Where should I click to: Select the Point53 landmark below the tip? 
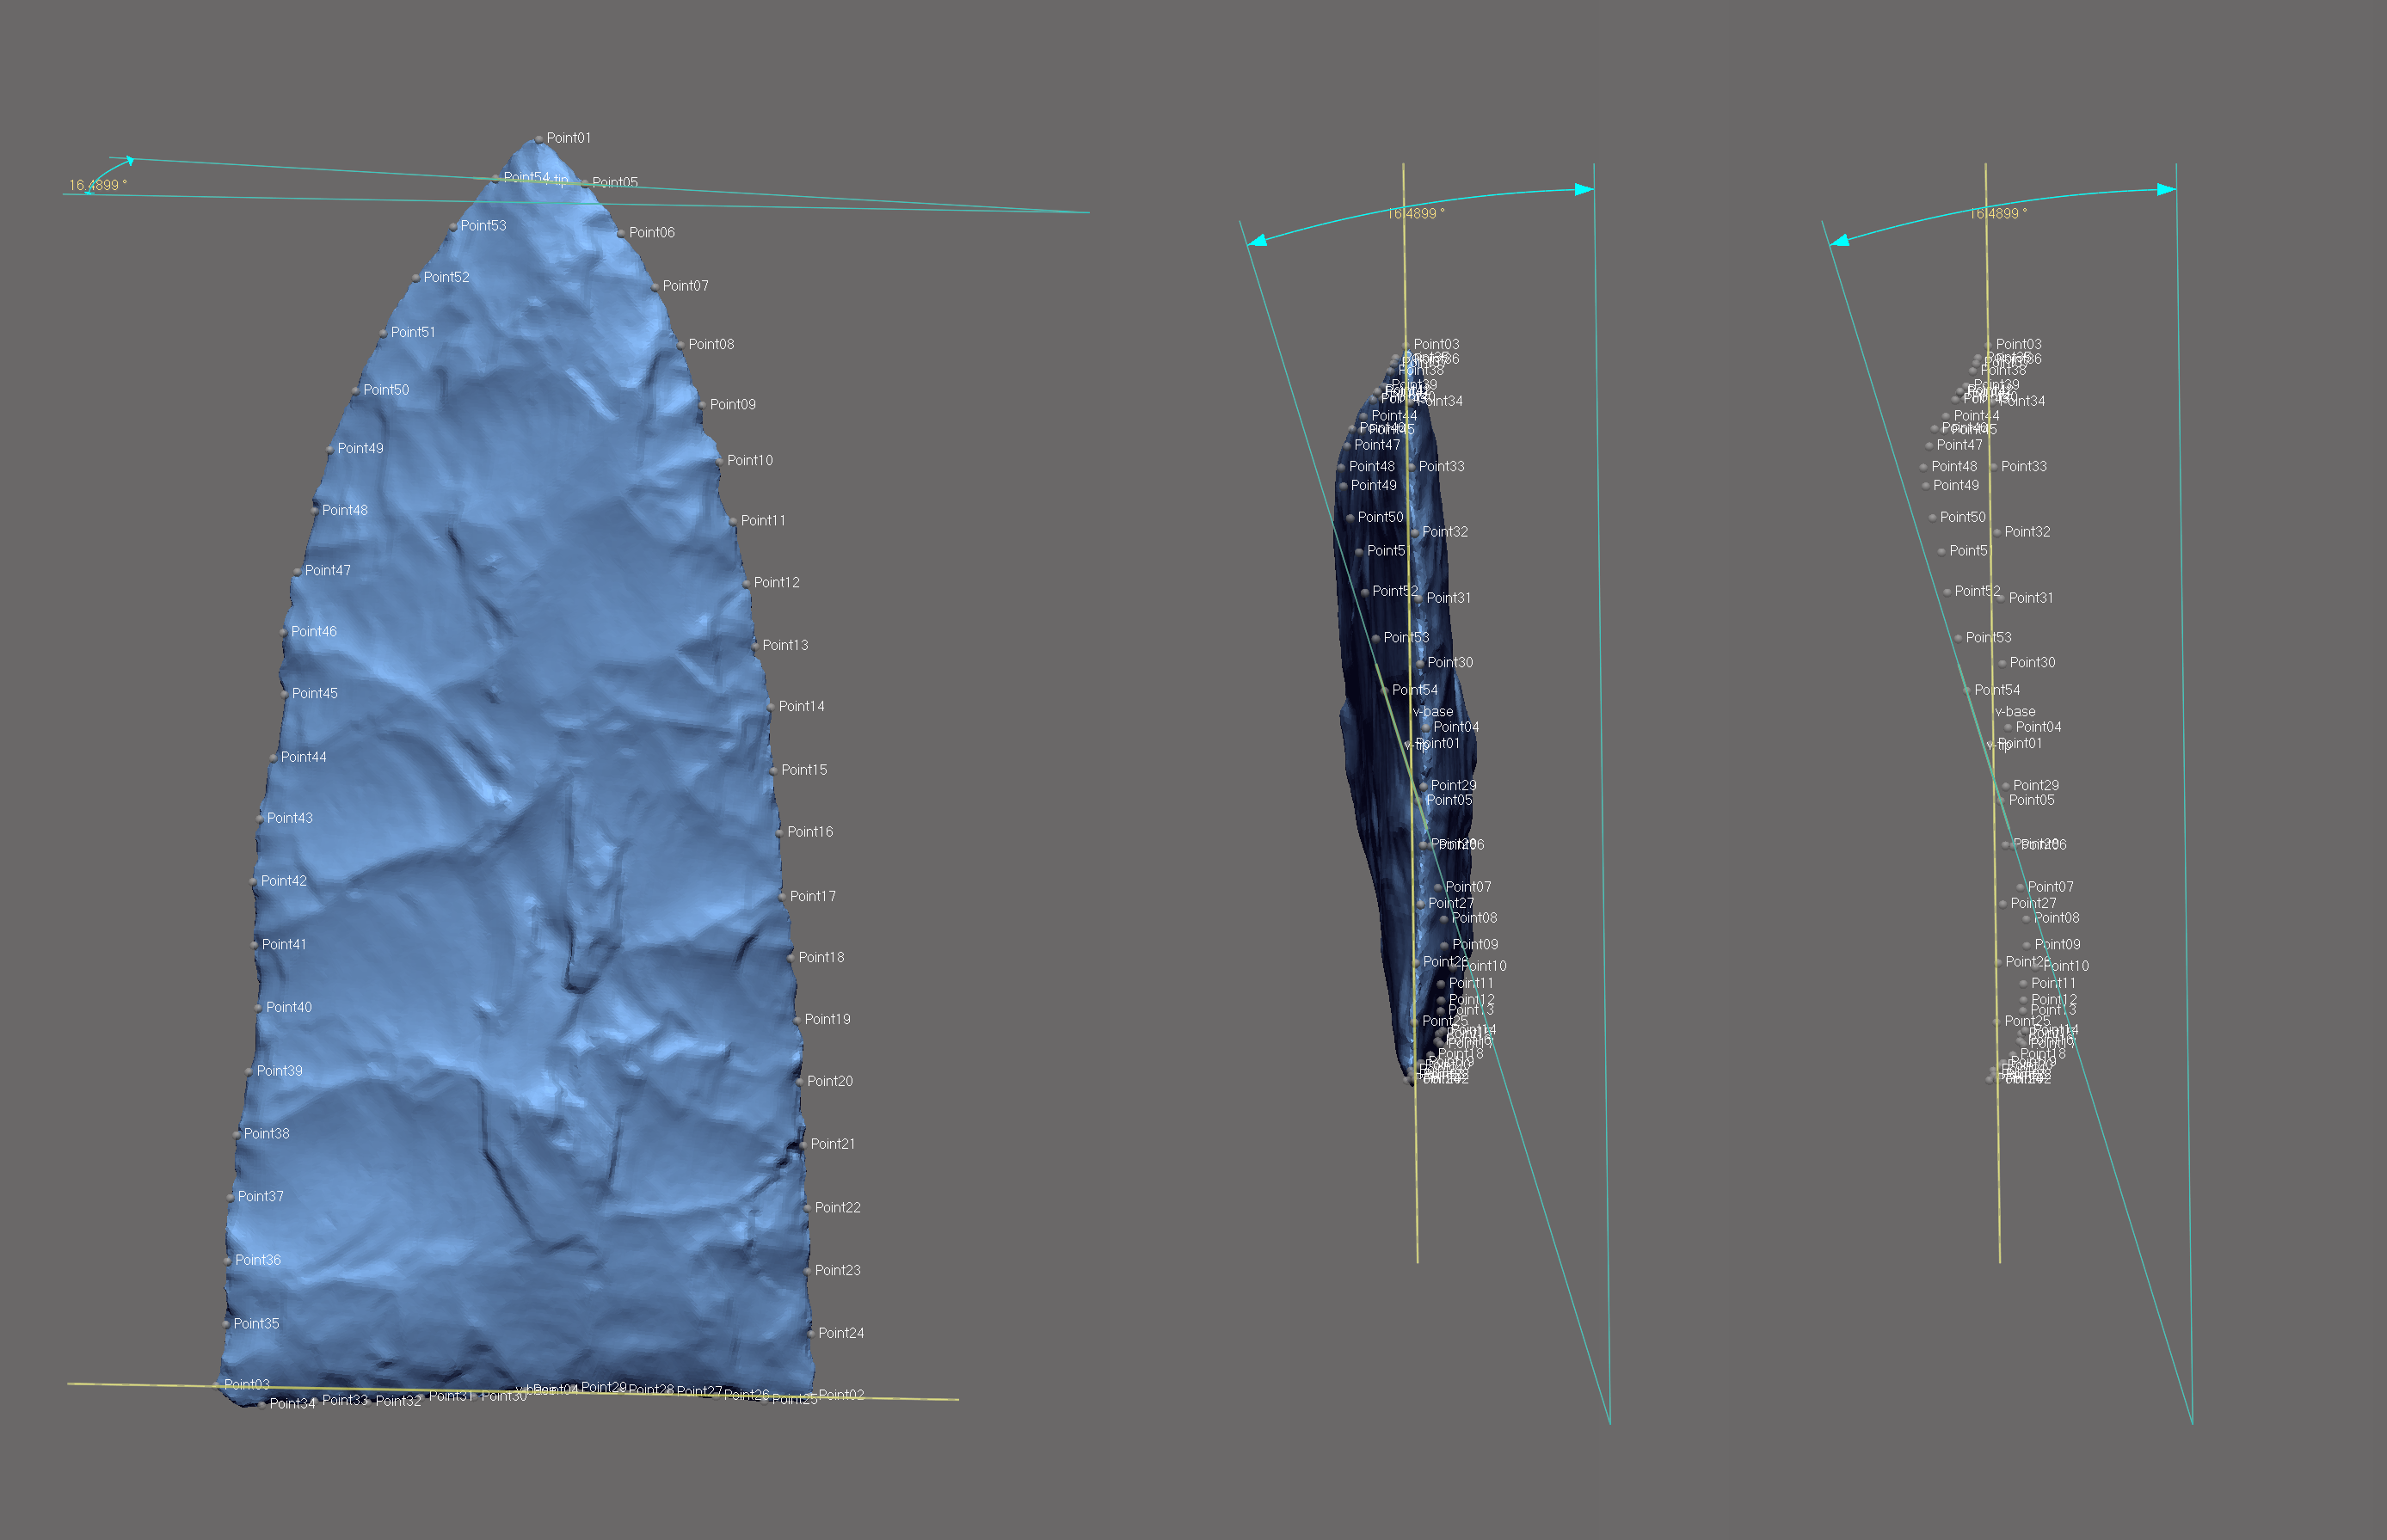453,227
